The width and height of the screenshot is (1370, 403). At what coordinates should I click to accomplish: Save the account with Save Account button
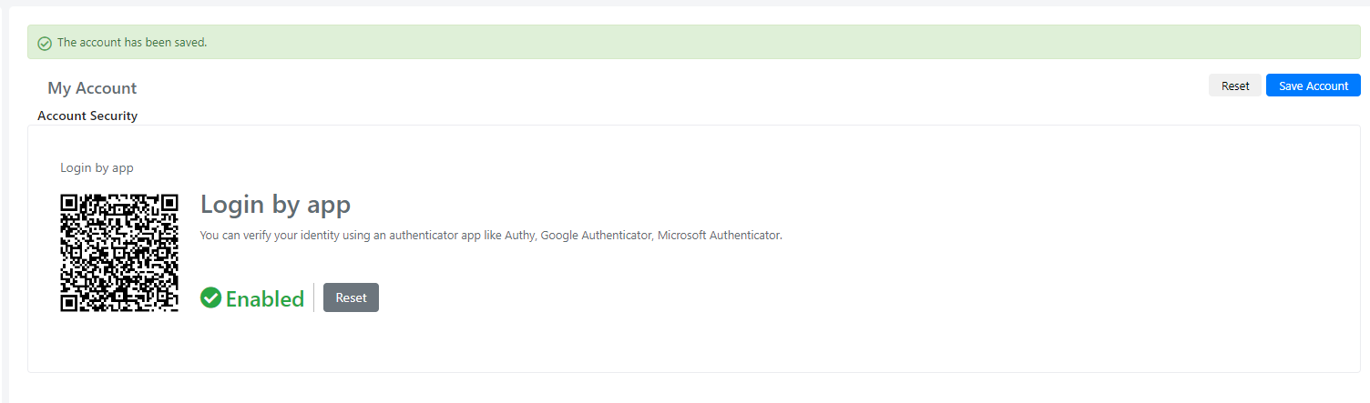click(1313, 86)
